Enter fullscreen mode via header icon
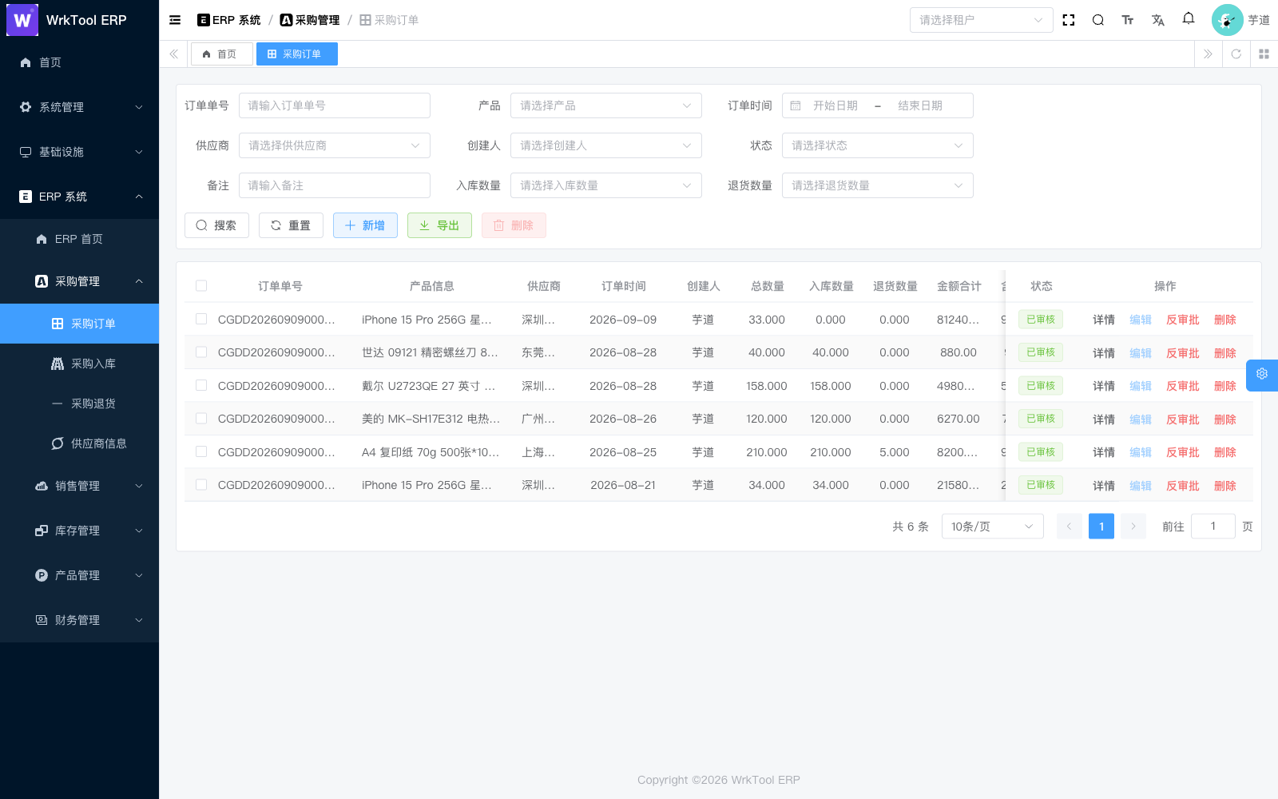 1069,20
